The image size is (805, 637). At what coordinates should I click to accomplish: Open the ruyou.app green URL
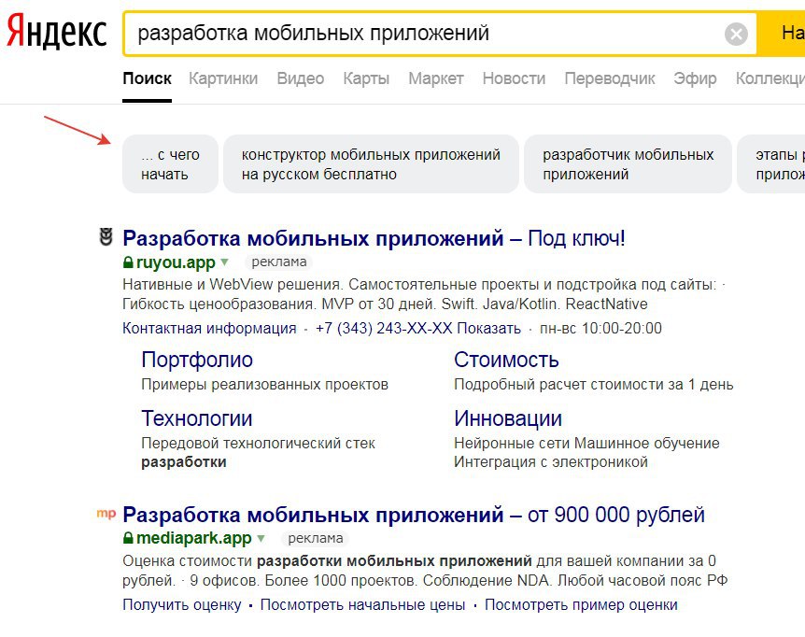176,262
